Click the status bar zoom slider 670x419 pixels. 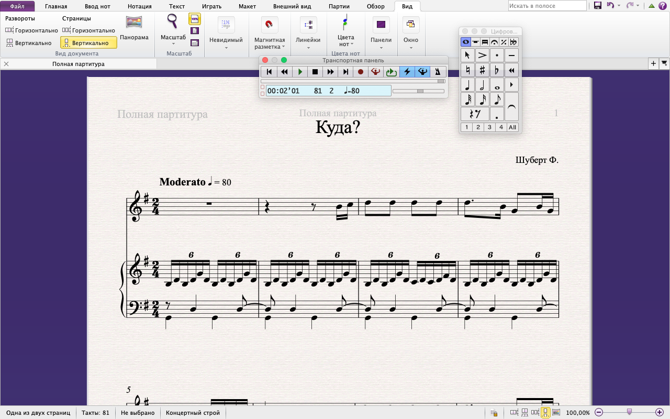(x=629, y=412)
